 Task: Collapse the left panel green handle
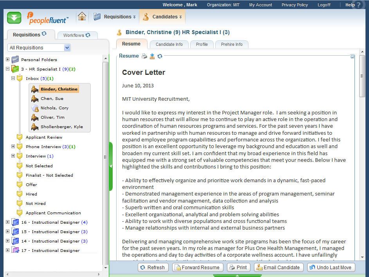coord(111,167)
